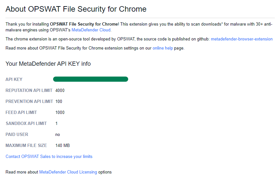The image size is (279, 179).
Task: Click the PAID USER label
Action: (17, 134)
